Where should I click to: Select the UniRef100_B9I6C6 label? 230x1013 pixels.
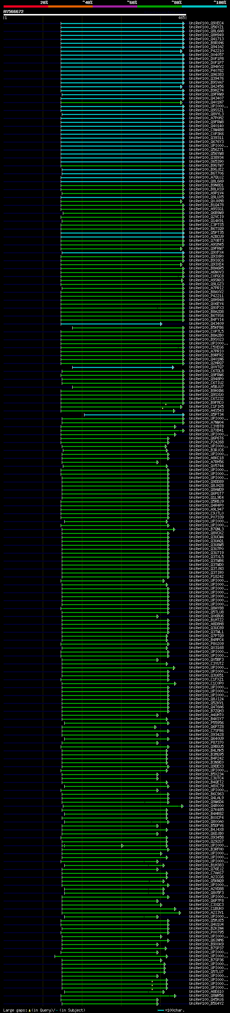(206, 261)
